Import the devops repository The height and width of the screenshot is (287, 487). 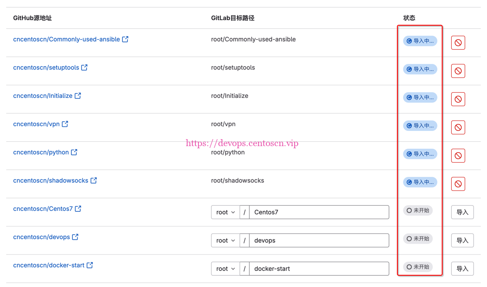[462, 240]
